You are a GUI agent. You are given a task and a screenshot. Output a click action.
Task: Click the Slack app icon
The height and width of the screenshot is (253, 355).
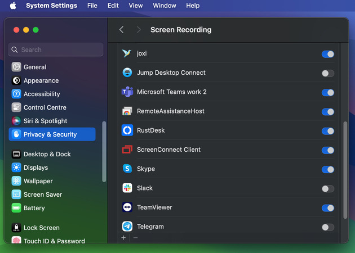click(x=127, y=188)
